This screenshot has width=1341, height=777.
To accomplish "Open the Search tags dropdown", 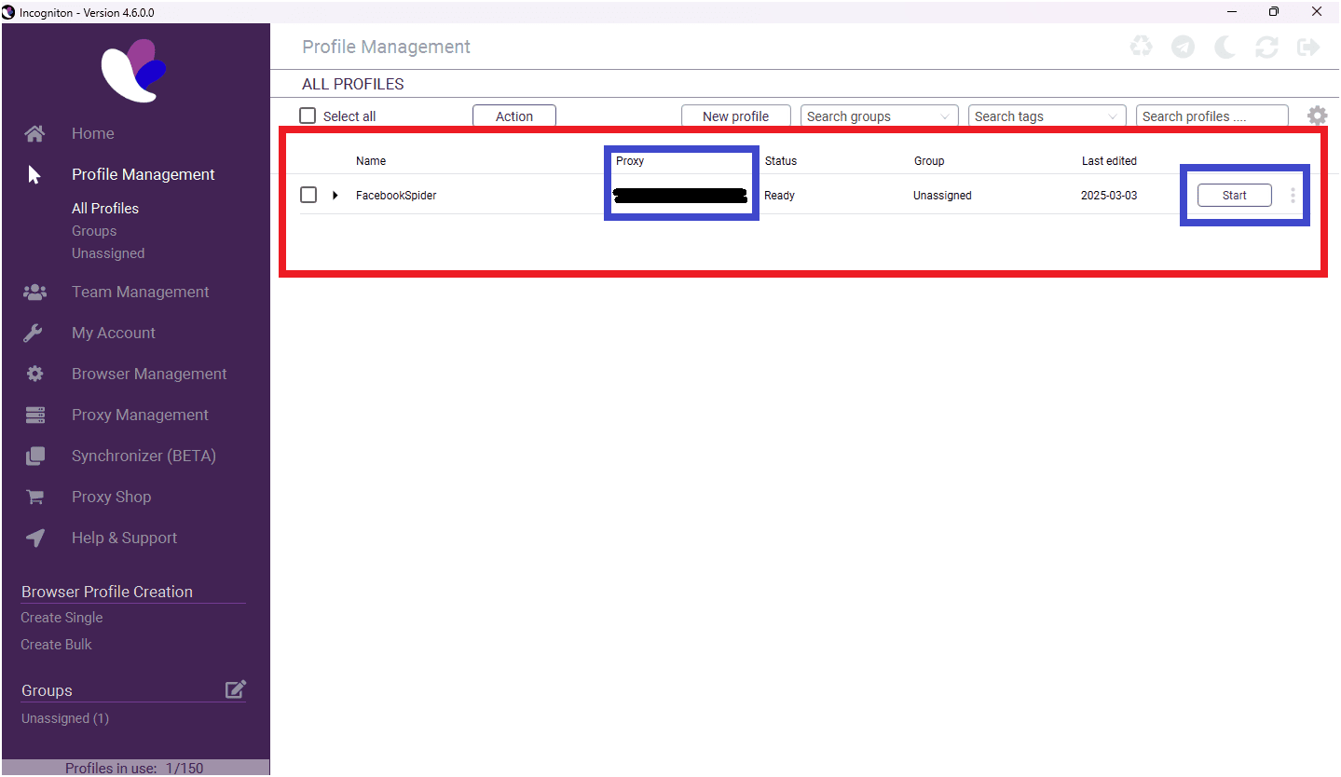I will click(x=1047, y=116).
